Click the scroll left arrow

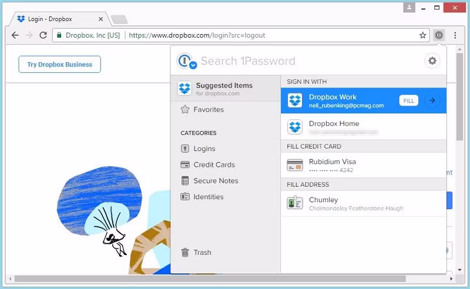click(10, 279)
